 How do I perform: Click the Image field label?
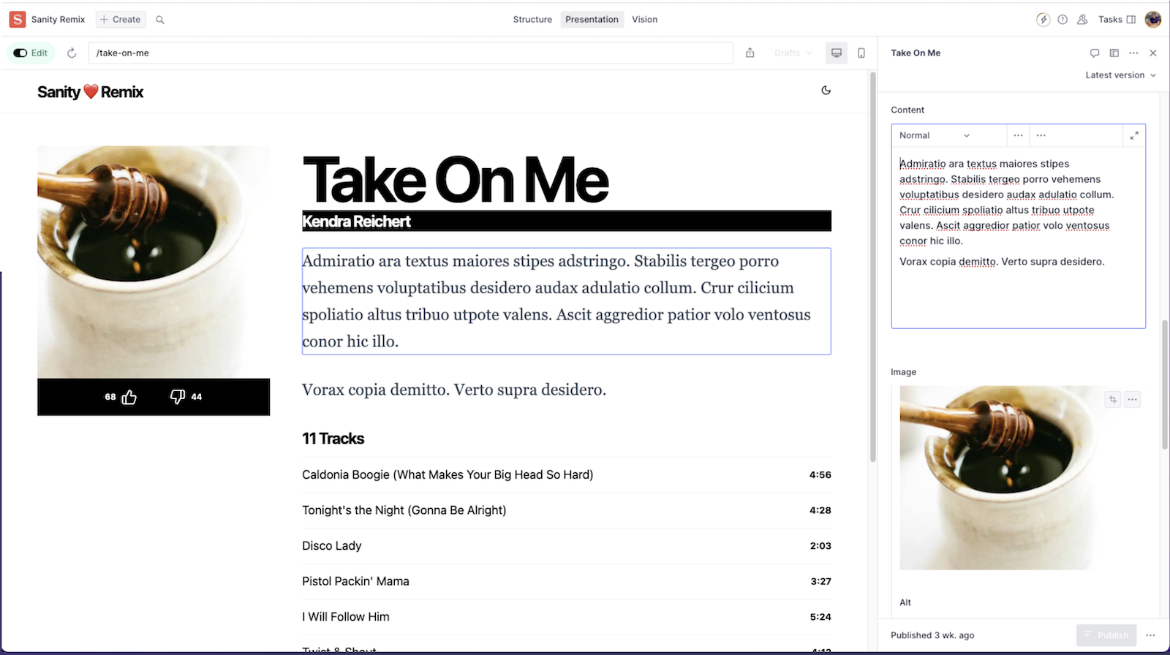(x=903, y=372)
